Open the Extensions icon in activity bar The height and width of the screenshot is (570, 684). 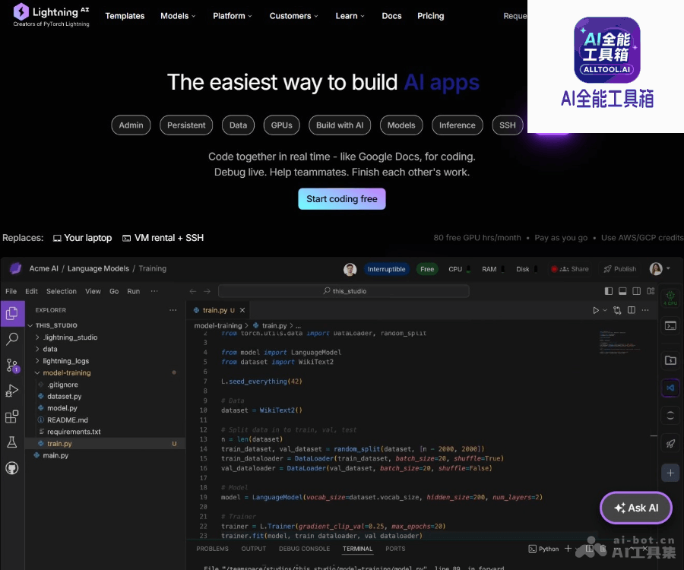coord(12,416)
